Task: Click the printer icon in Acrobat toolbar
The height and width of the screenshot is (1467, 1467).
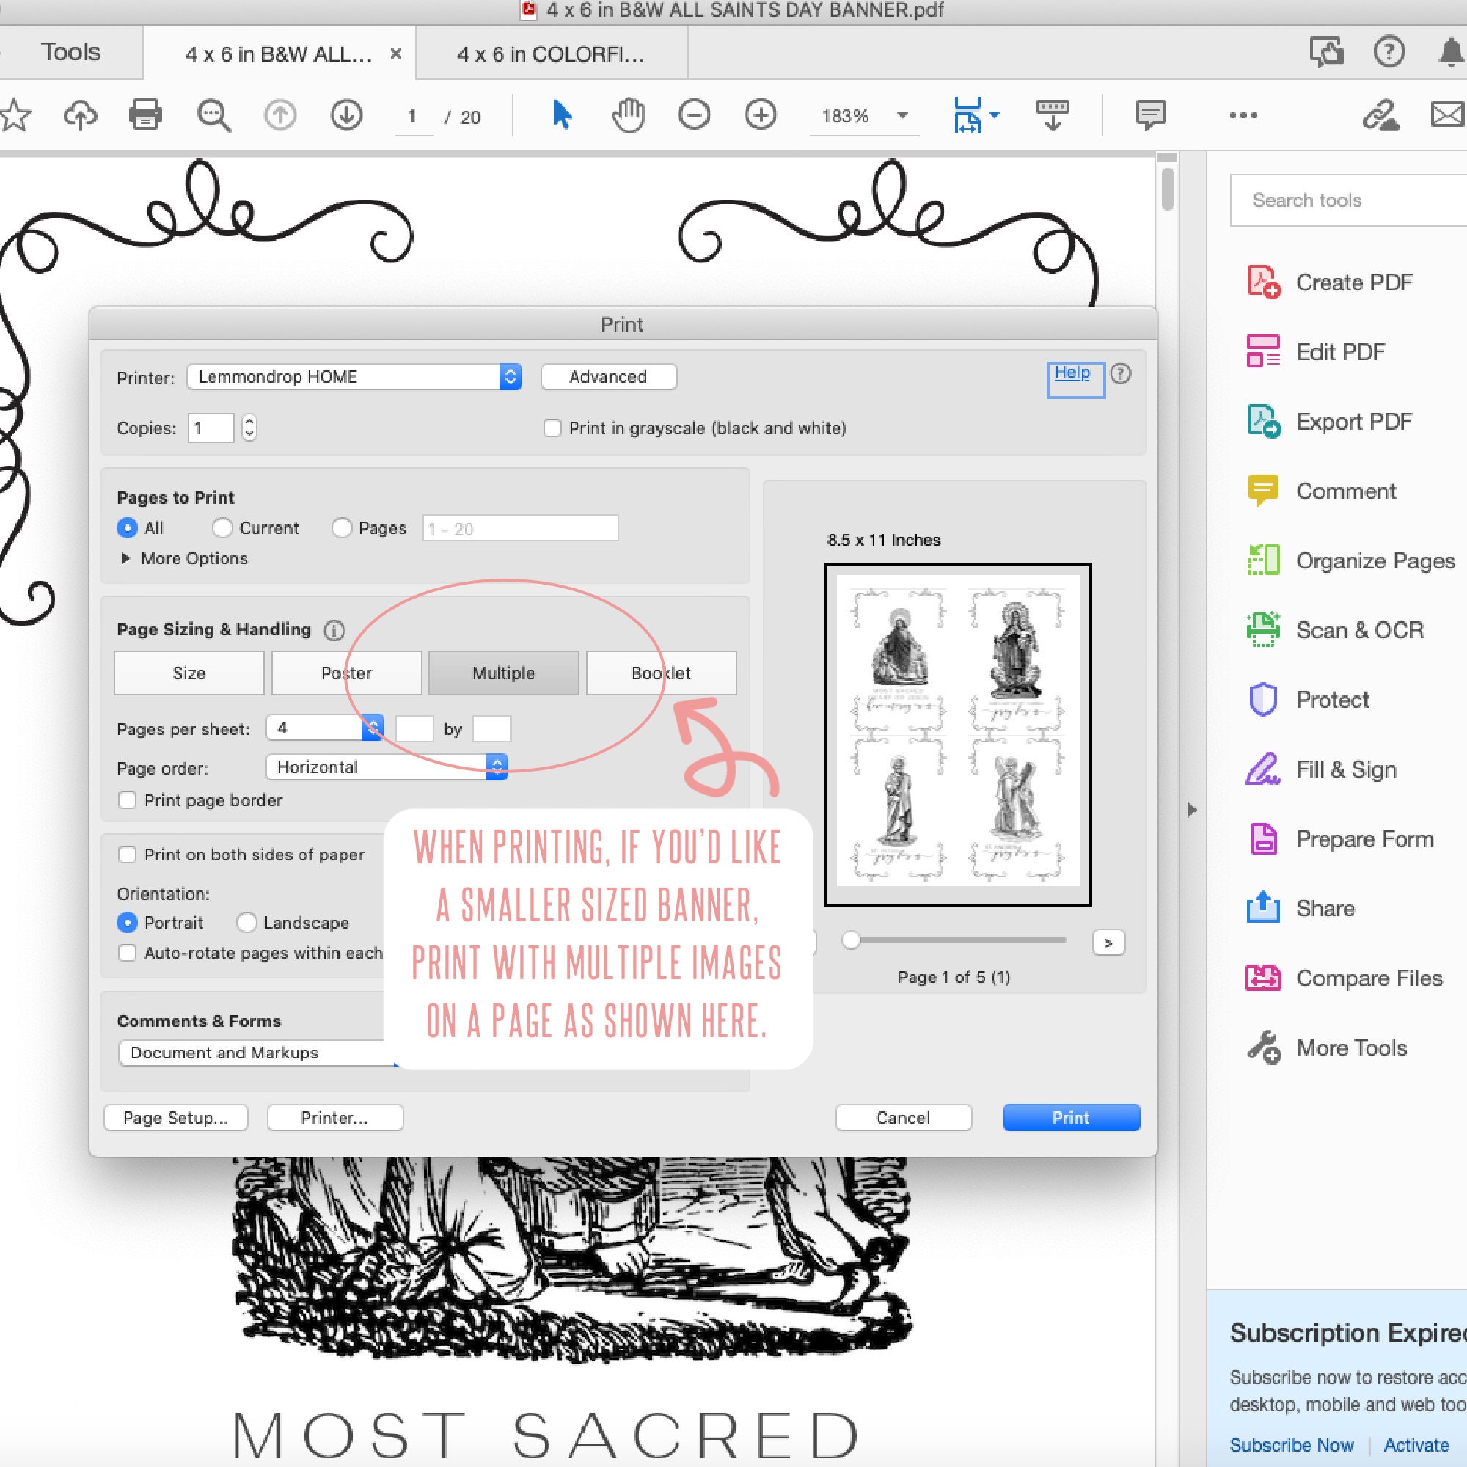Action: point(145,115)
